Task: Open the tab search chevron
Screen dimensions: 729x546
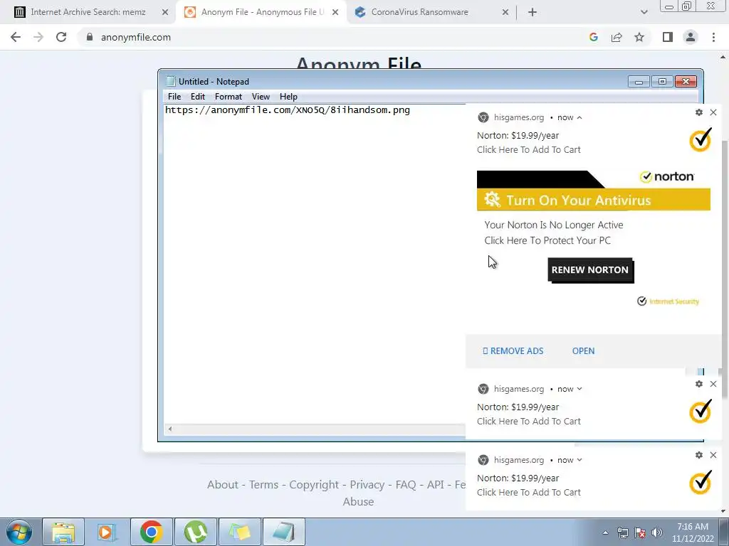Action: (x=644, y=12)
